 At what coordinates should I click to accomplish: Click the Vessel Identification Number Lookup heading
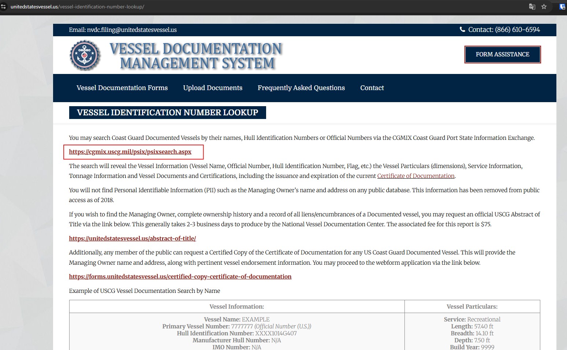click(x=167, y=113)
